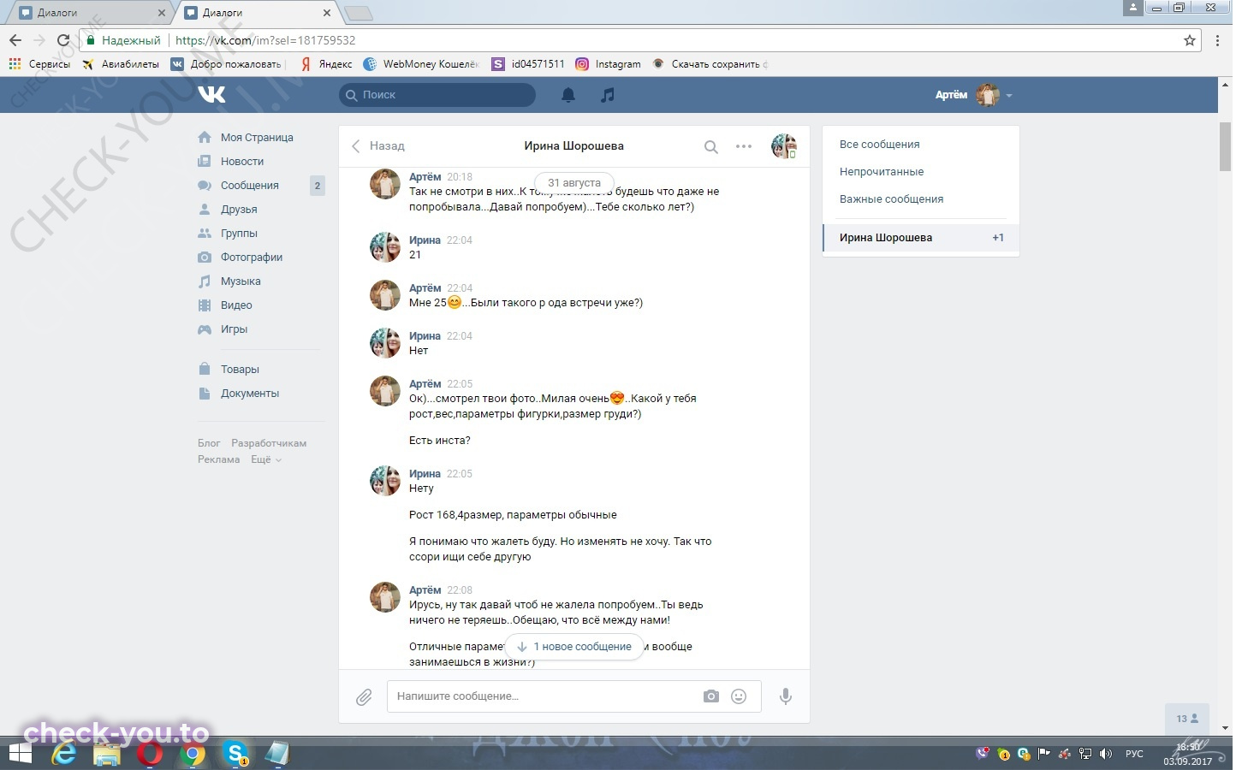Open the emoji smiley picker
The height and width of the screenshot is (770, 1236).
pyautogui.click(x=739, y=696)
